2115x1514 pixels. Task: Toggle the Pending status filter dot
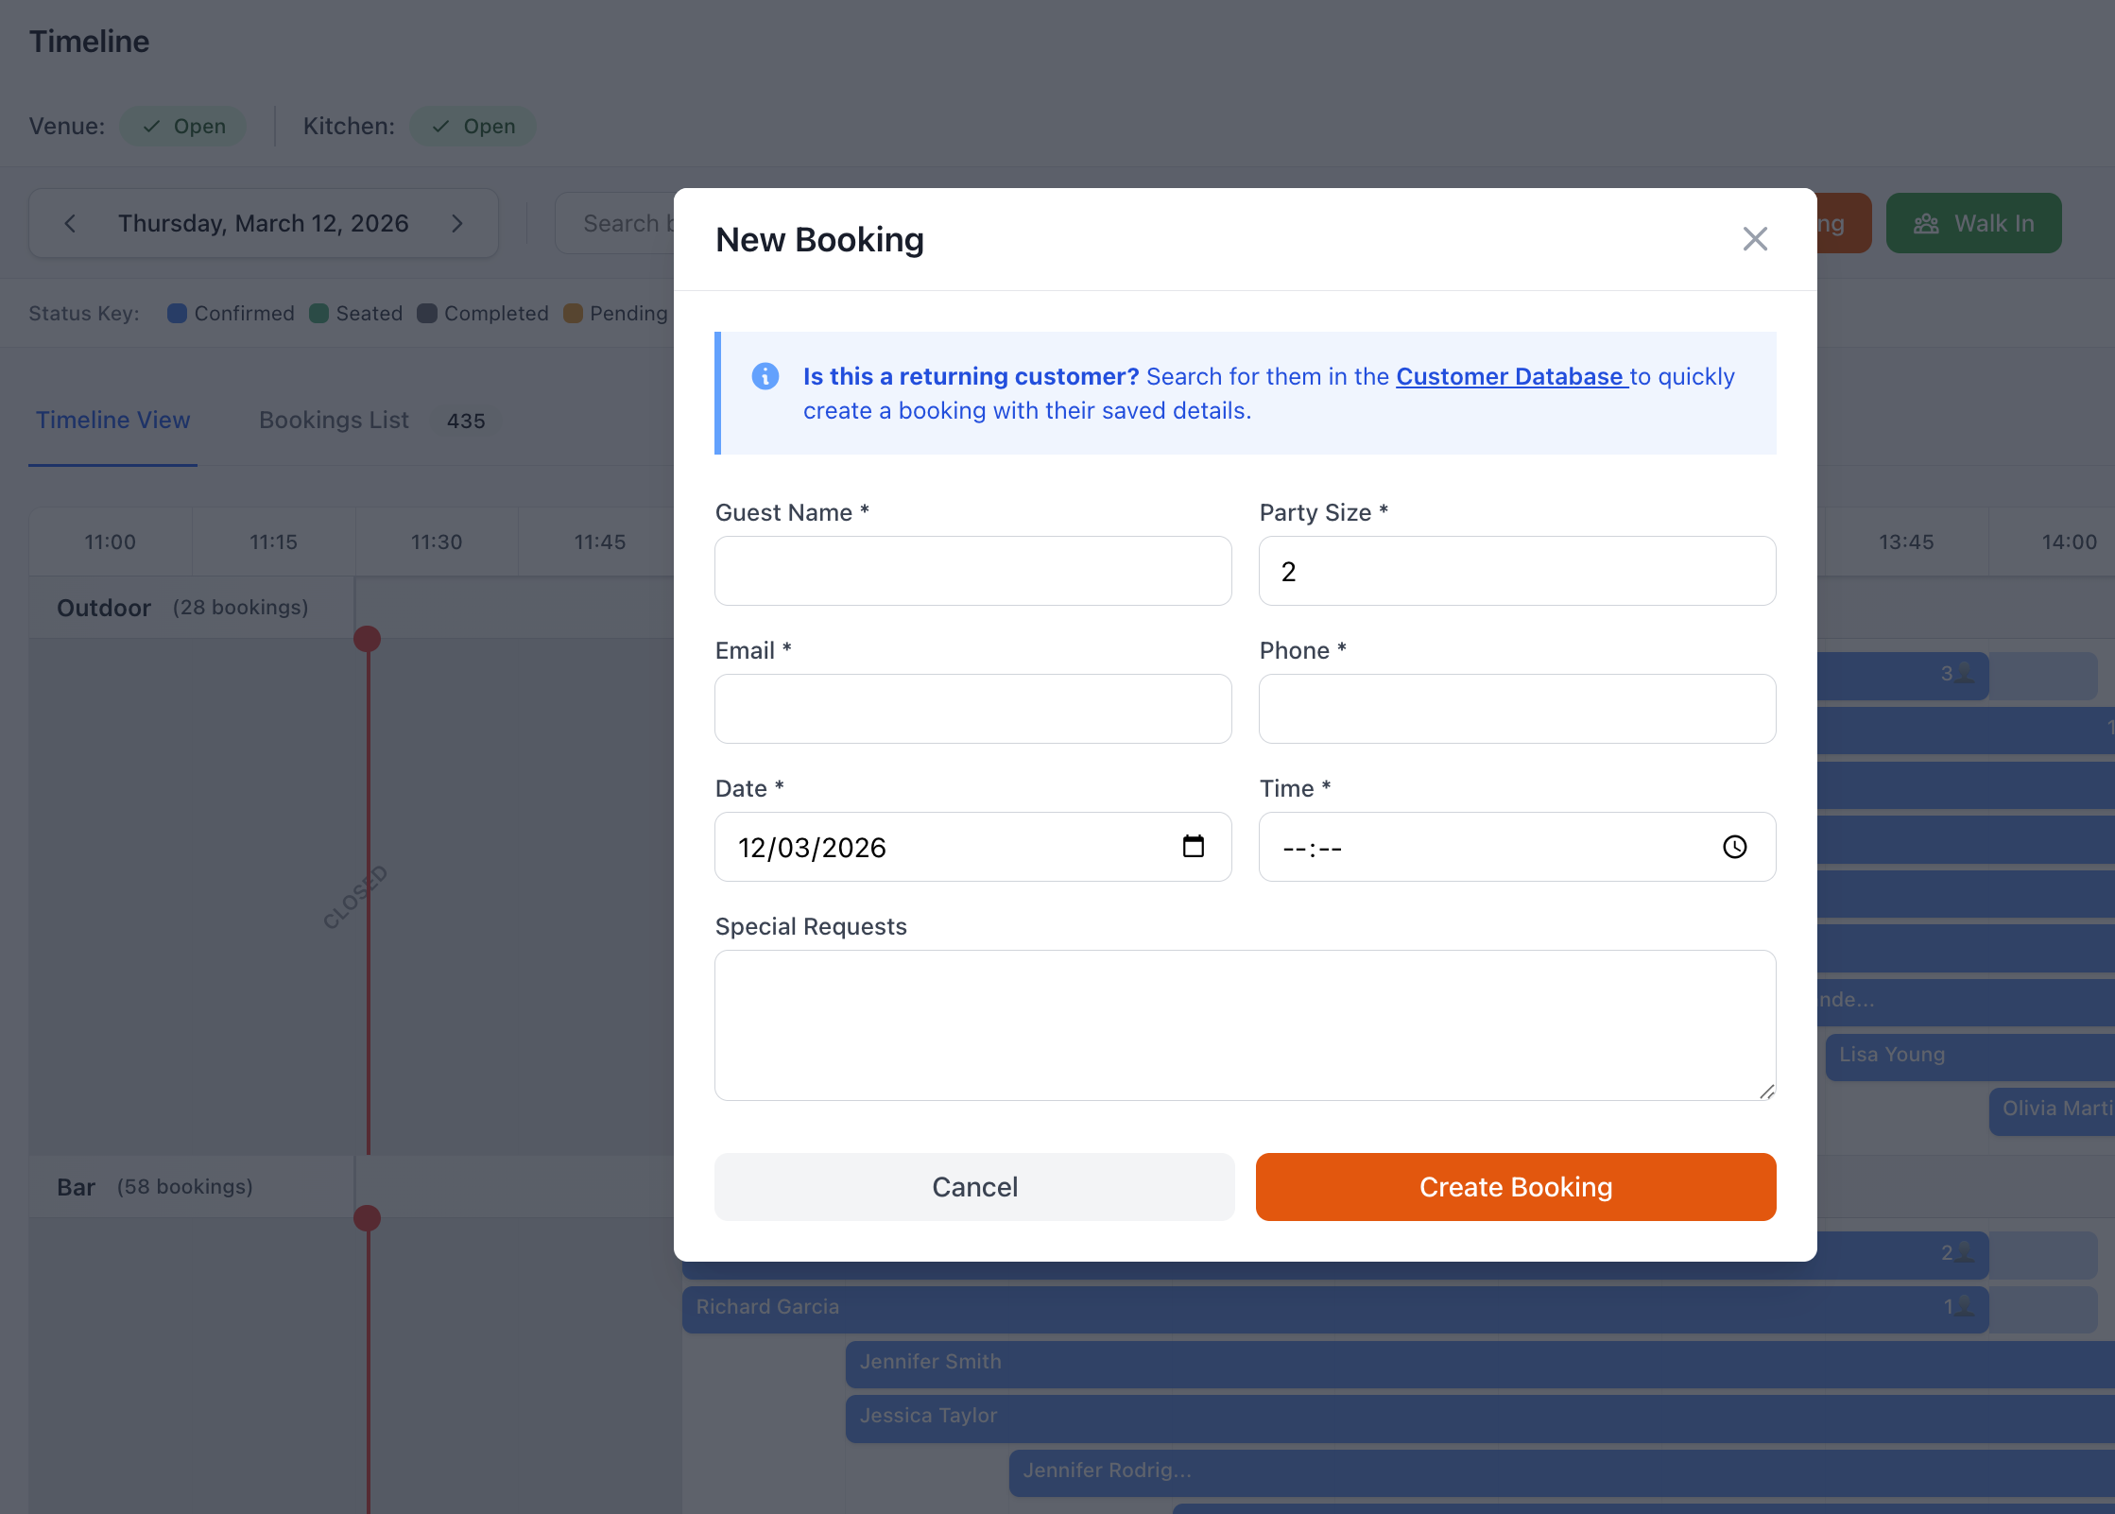pos(572,313)
